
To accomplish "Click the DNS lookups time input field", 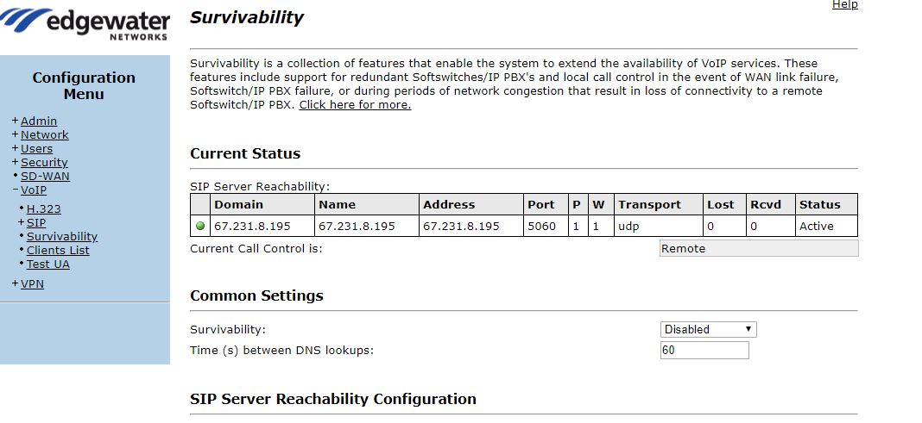I will pos(704,351).
